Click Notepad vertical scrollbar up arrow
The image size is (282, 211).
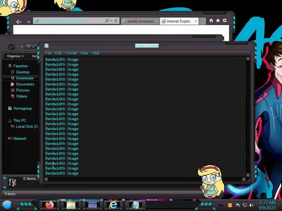248,59
